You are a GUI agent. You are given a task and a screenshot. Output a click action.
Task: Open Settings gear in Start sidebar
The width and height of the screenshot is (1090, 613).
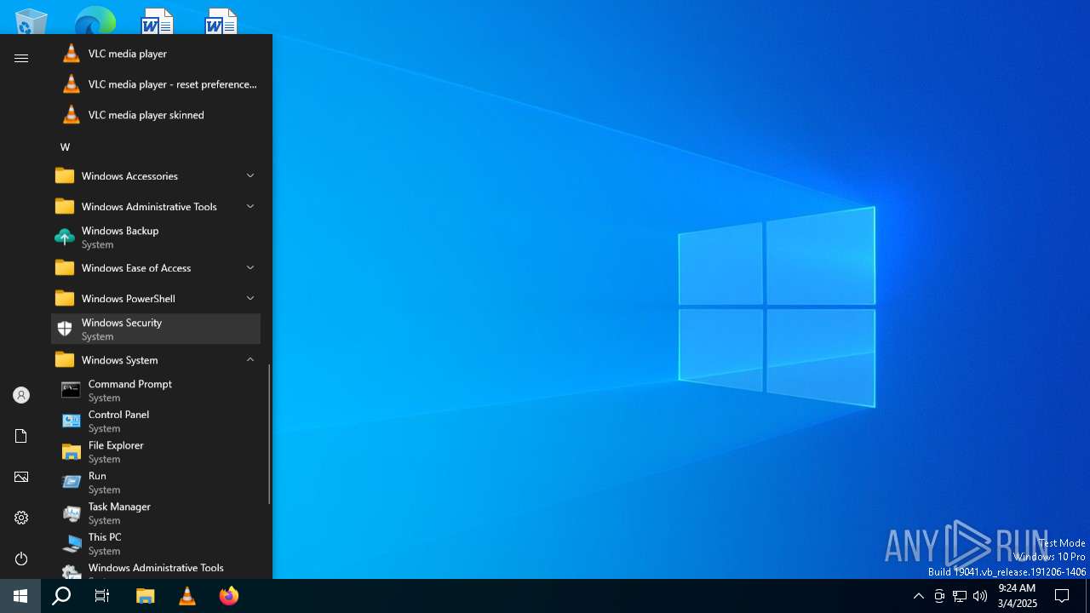tap(21, 518)
